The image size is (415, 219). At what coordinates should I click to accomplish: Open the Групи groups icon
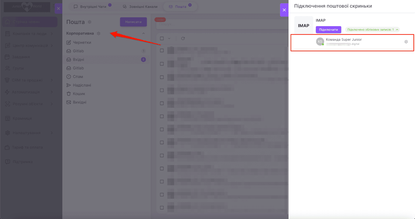point(8,68)
